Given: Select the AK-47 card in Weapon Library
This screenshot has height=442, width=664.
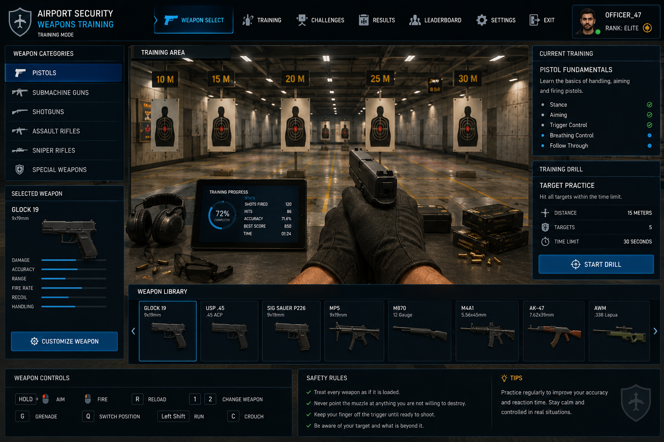Looking at the screenshot, I should coord(554,331).
